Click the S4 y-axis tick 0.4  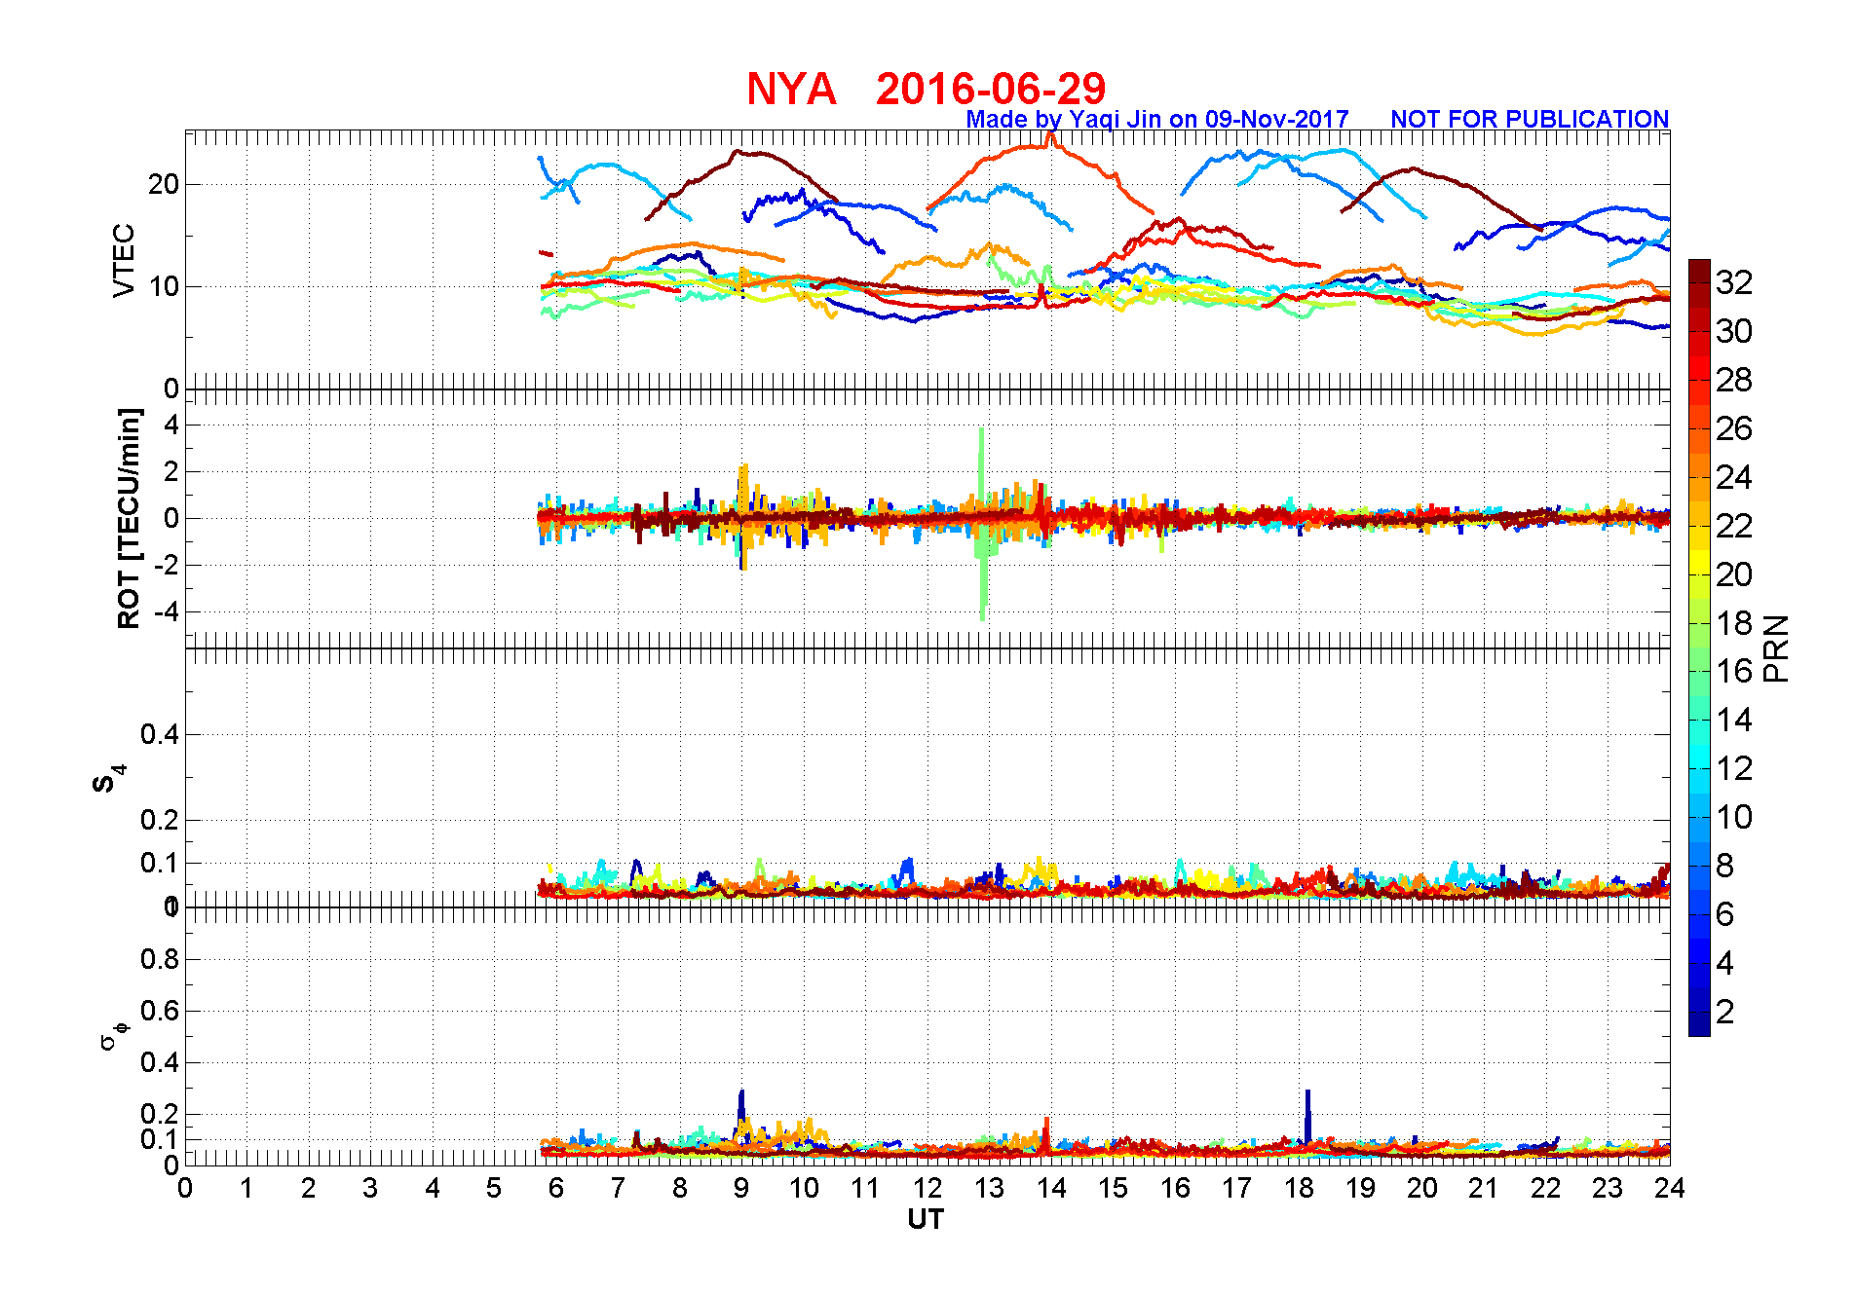(x=160, y=734)
